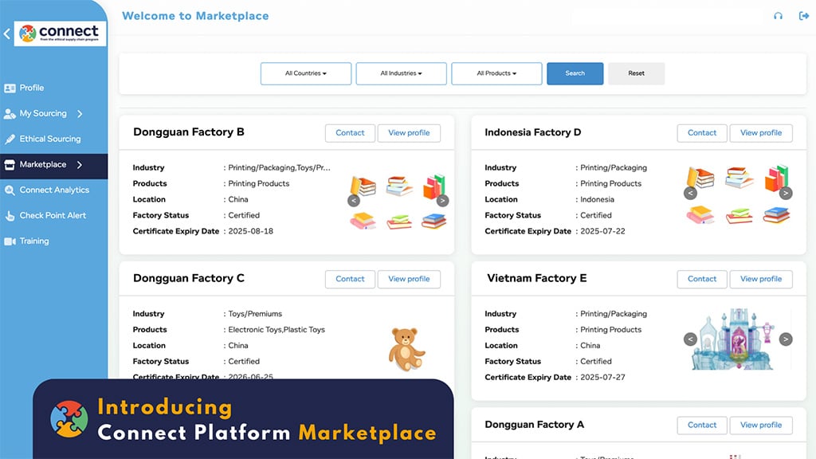Click expiry date 2025-07-27

602,377
